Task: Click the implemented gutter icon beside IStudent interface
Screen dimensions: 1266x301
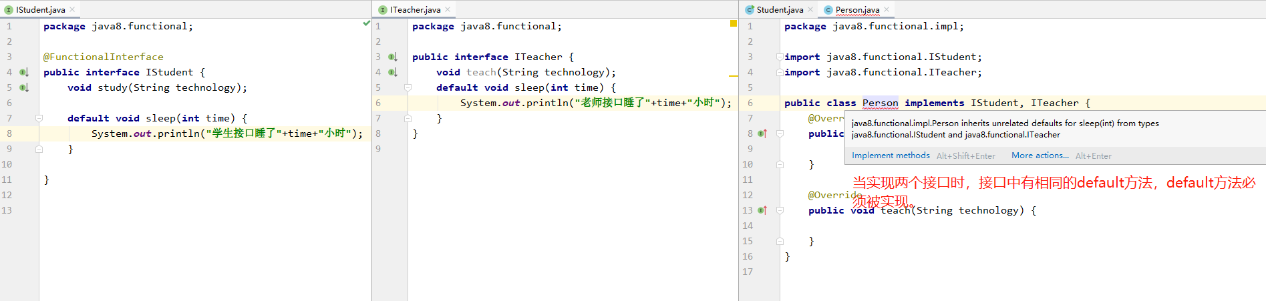Action: click(24, 72)
